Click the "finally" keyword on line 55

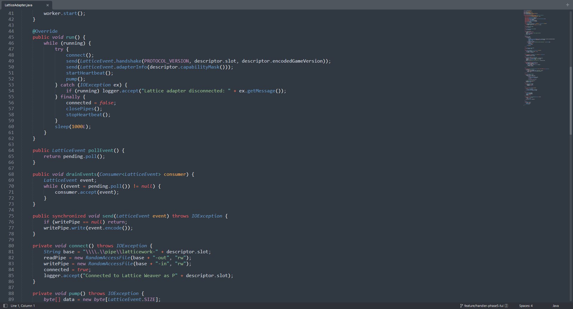(70, 97)
